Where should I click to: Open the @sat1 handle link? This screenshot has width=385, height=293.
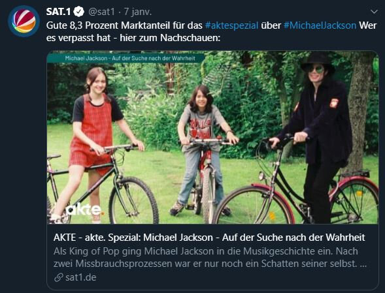pyautogui.click(x=101, y=12)
